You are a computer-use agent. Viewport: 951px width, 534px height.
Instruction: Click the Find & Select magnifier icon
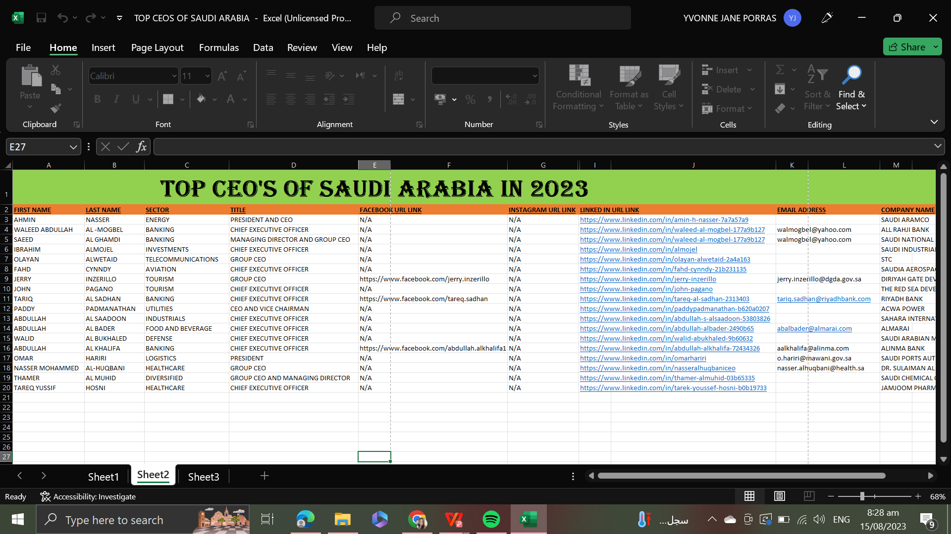point(851,75)
